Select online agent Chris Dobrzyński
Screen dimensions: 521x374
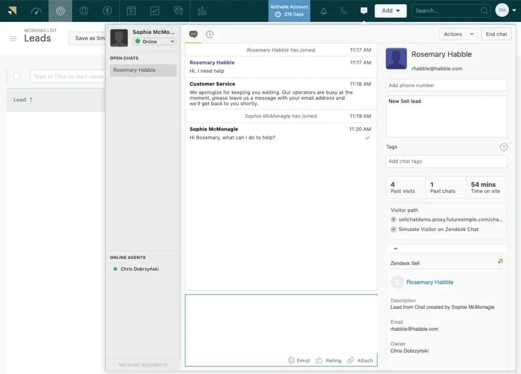[x=139, y=269]
